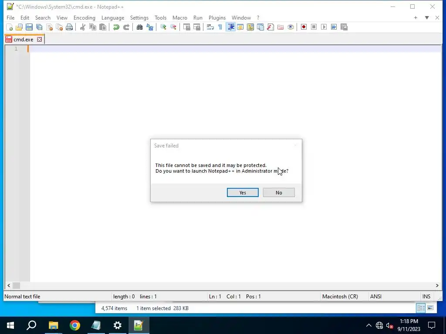Open Windows Start menu
Image resolution: width=446 pixels, height=334 pixels.
pos(10,325)
